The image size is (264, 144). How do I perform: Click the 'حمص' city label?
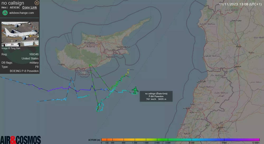coord(237,66)
